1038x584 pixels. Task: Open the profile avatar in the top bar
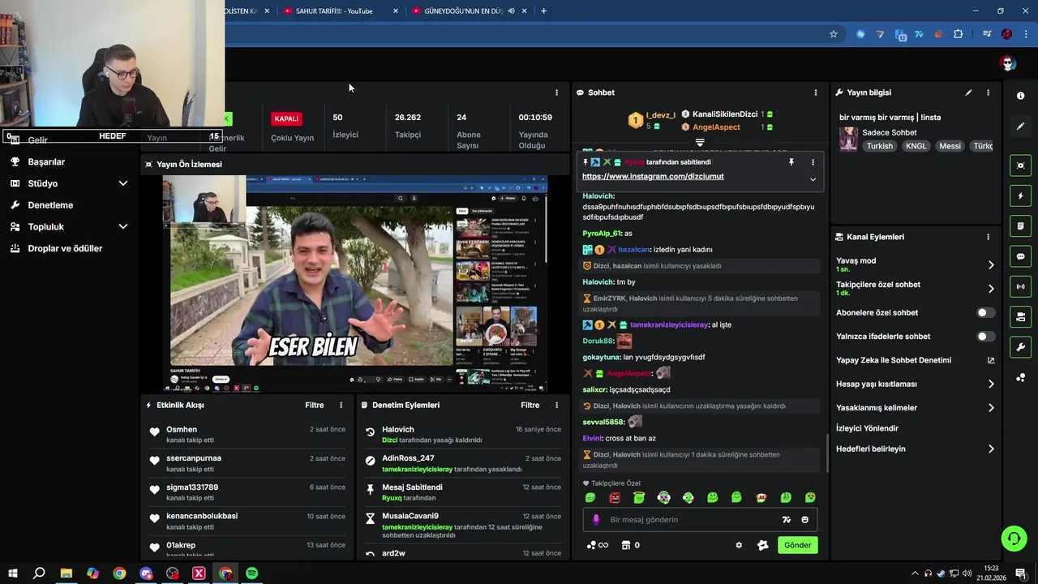(x=1008, y=63)
